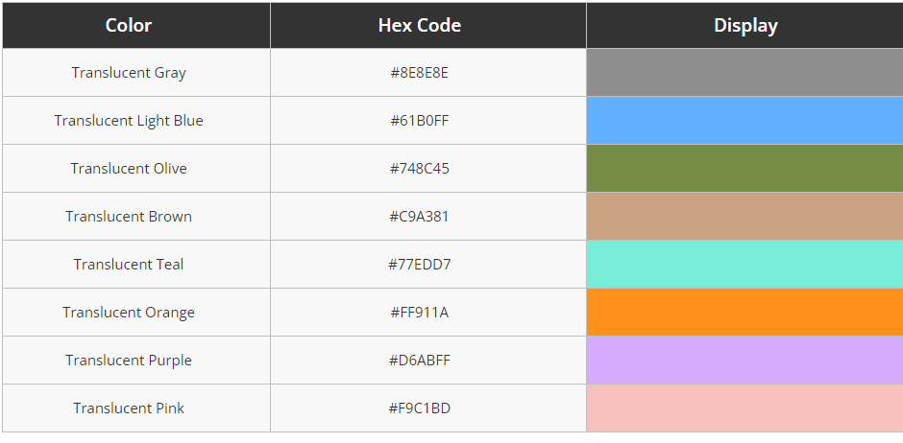This screenshot has height=443, width=903.
Task: Click the Translucent Pink name label
Action: [x=129, y=408]
